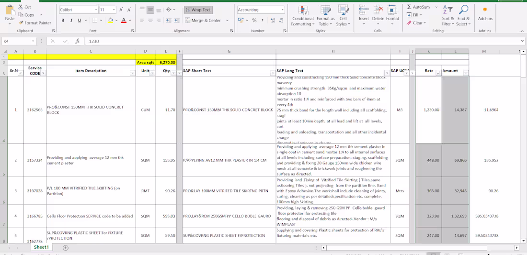Increase decimal places
Viewport: 527px width, 255px height.
[273, 21]
